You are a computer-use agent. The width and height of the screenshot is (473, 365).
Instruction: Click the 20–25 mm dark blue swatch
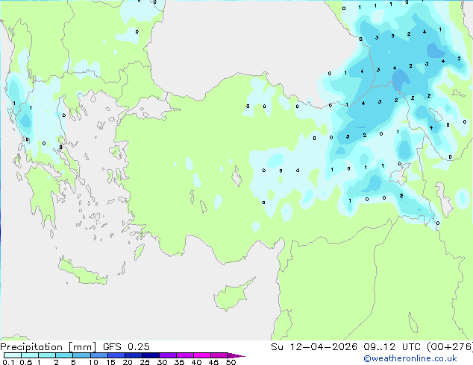pyautogui.click(x=134, y=355)
